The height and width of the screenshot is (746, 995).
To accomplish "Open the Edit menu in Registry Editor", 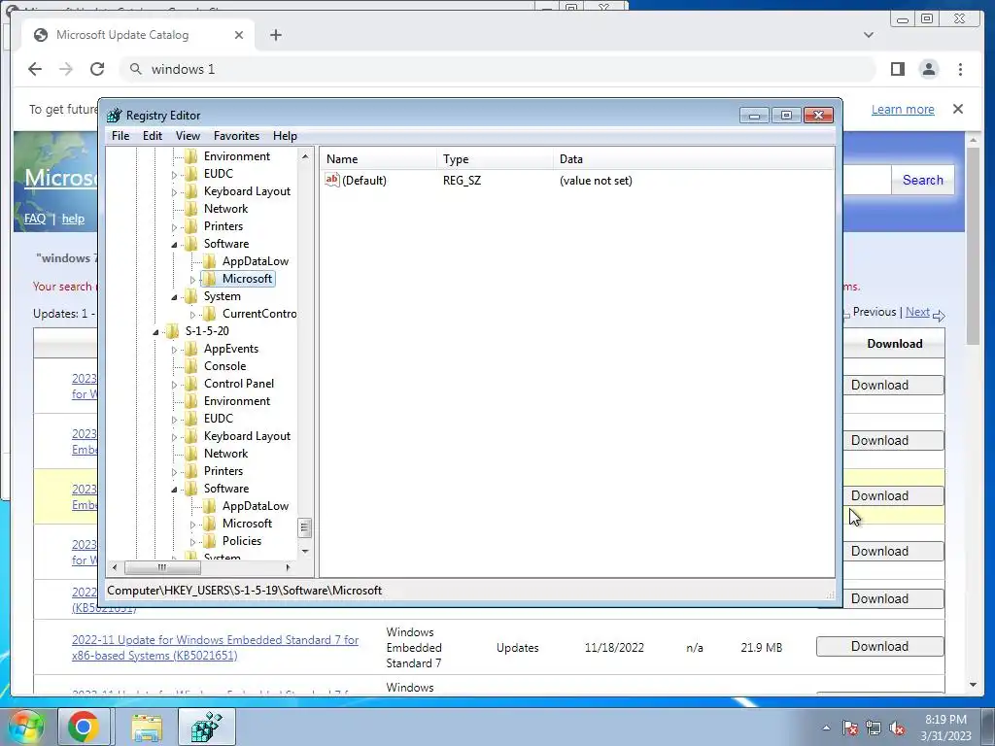I will point(153,136).
